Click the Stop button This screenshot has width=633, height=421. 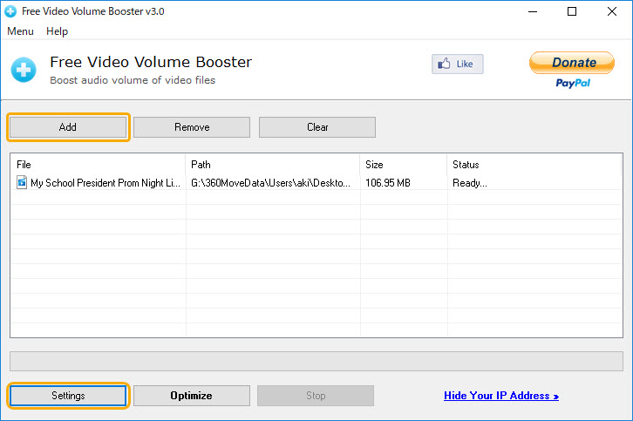pos(316,396)
